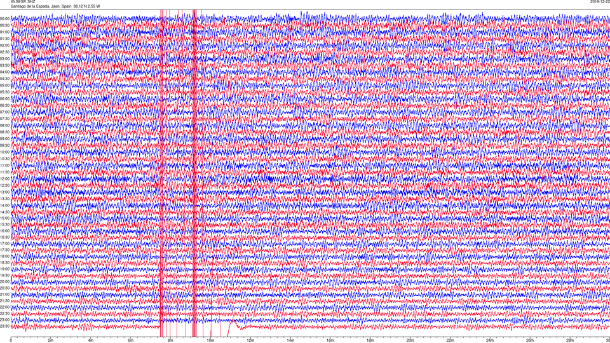Select the 20:30 time row label
610x343 pixels.
[5, 288]
